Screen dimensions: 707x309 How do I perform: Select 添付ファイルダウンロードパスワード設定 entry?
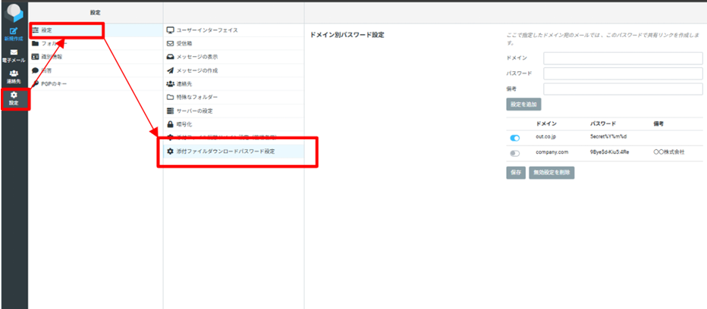coord(234,151)
